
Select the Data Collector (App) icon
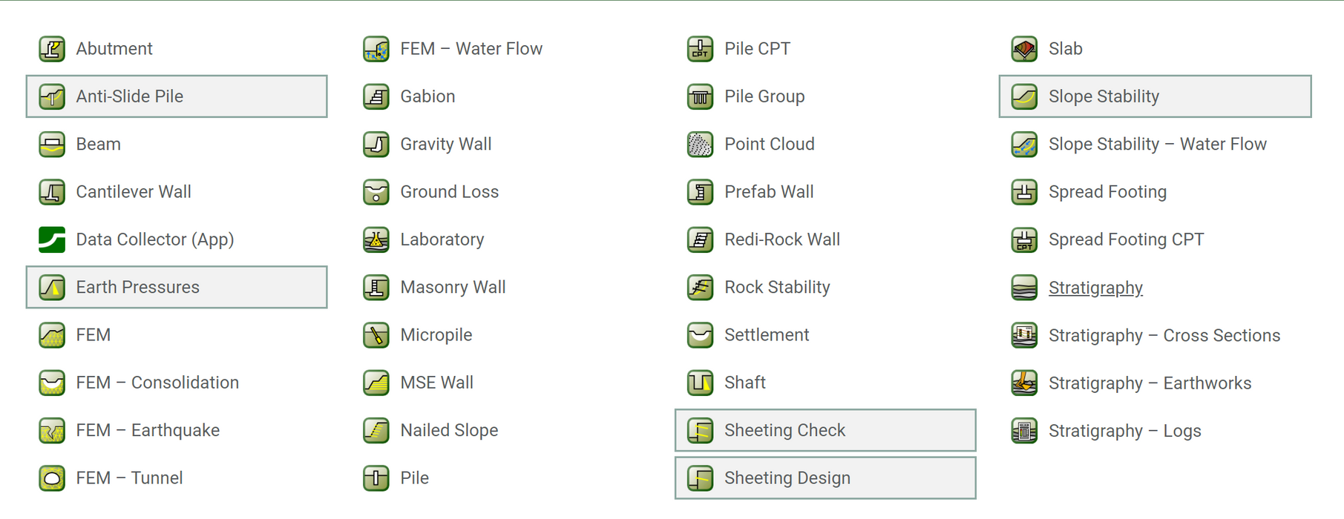(x=52, y=239)
